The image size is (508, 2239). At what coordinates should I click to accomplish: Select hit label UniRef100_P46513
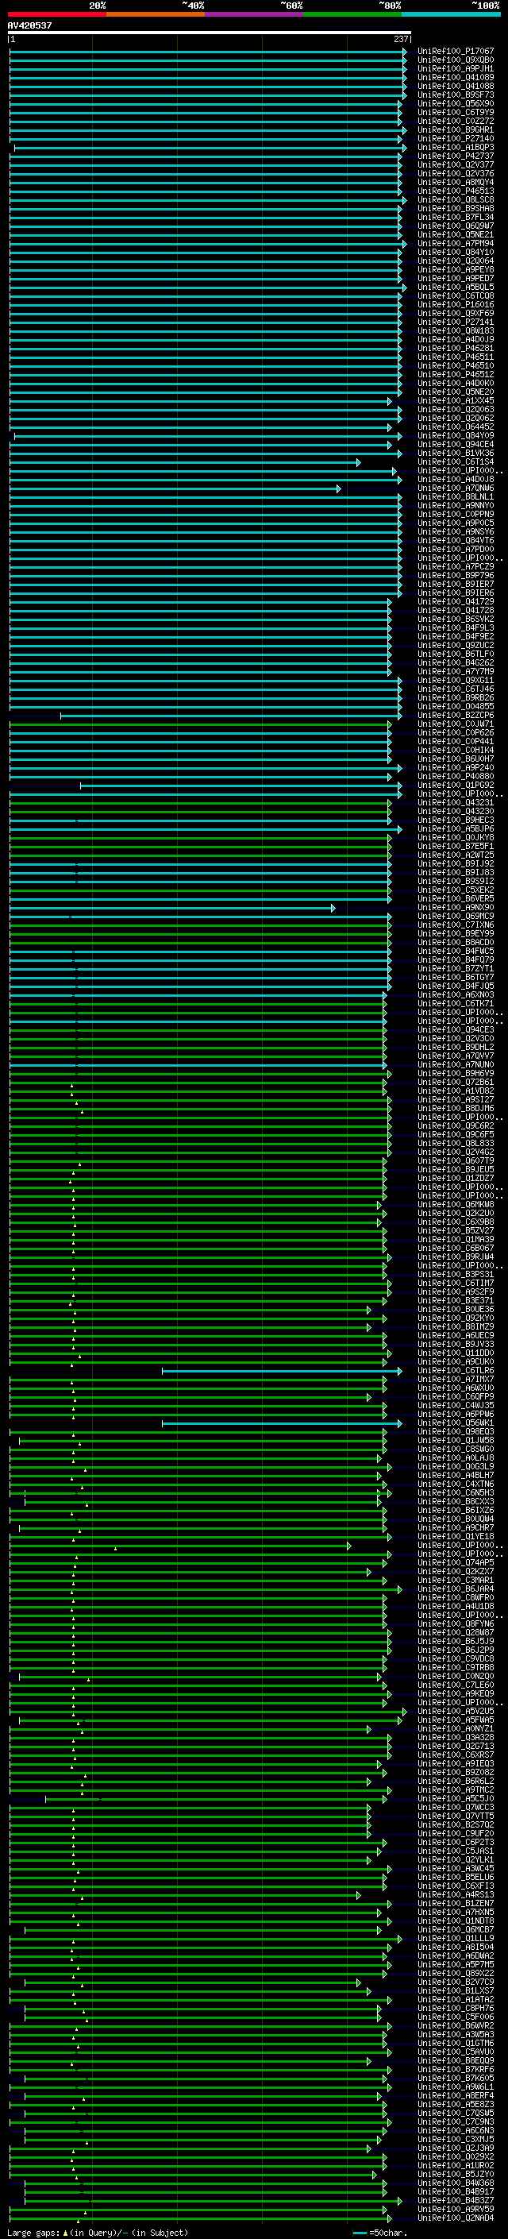coord(455,191)
